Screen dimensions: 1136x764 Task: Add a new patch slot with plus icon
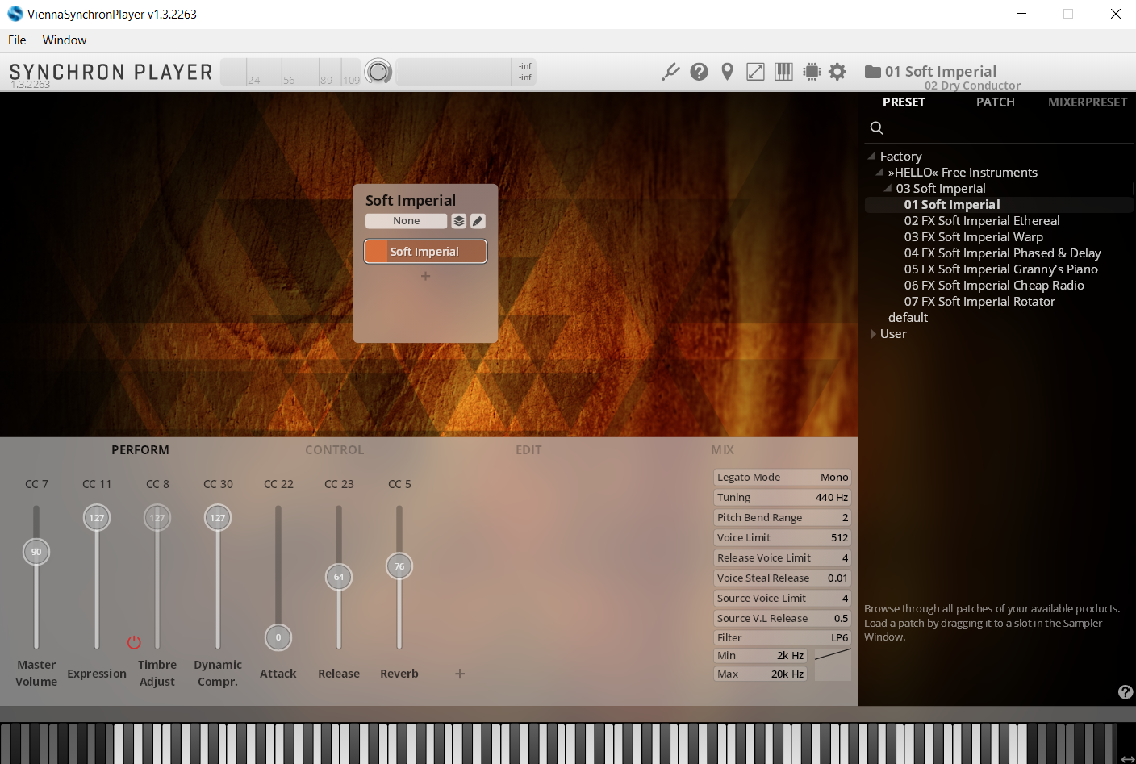pos(426,276)
